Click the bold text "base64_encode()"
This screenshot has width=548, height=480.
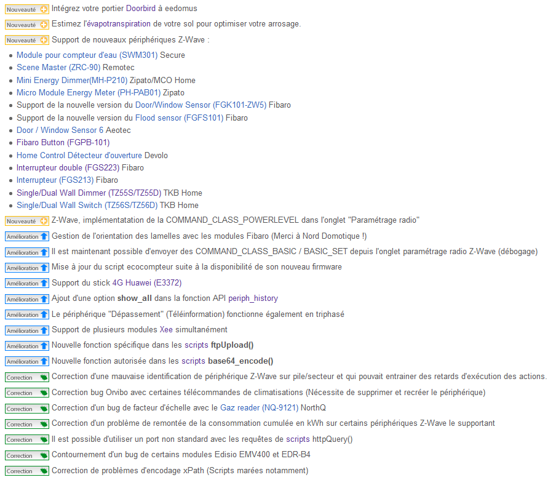pos(240,361)
